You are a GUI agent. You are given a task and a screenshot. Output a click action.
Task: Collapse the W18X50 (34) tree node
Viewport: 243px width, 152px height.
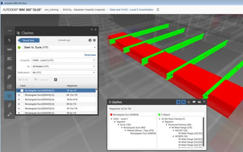[x=173, y=136]
